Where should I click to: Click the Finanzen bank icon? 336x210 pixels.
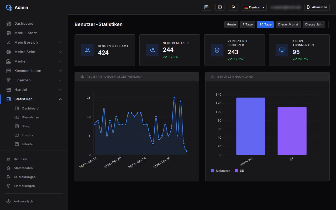coord(9,80)
